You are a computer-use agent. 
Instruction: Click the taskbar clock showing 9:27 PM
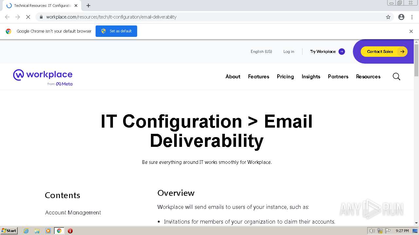pyautogui.click(x=402, y=231)
